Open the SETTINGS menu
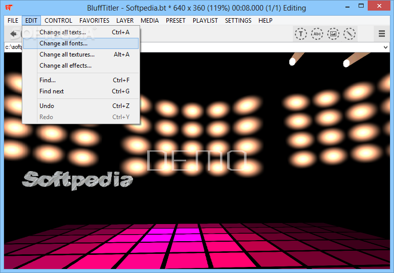The width and height of the screenshot is (394, 273). [x=238, y=21]
